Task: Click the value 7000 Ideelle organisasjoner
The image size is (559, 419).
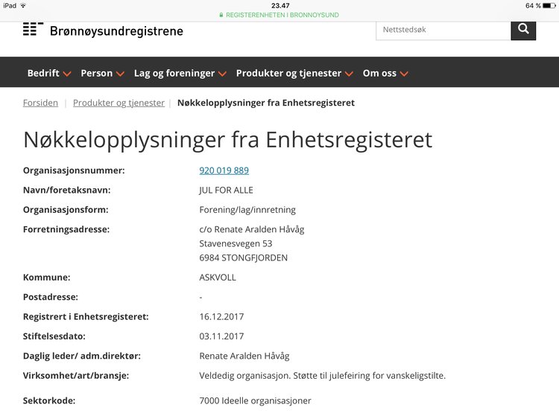Action: coord(255,400)
